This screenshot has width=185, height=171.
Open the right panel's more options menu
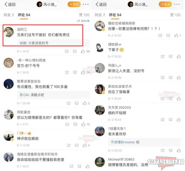(x=177, y=4)
